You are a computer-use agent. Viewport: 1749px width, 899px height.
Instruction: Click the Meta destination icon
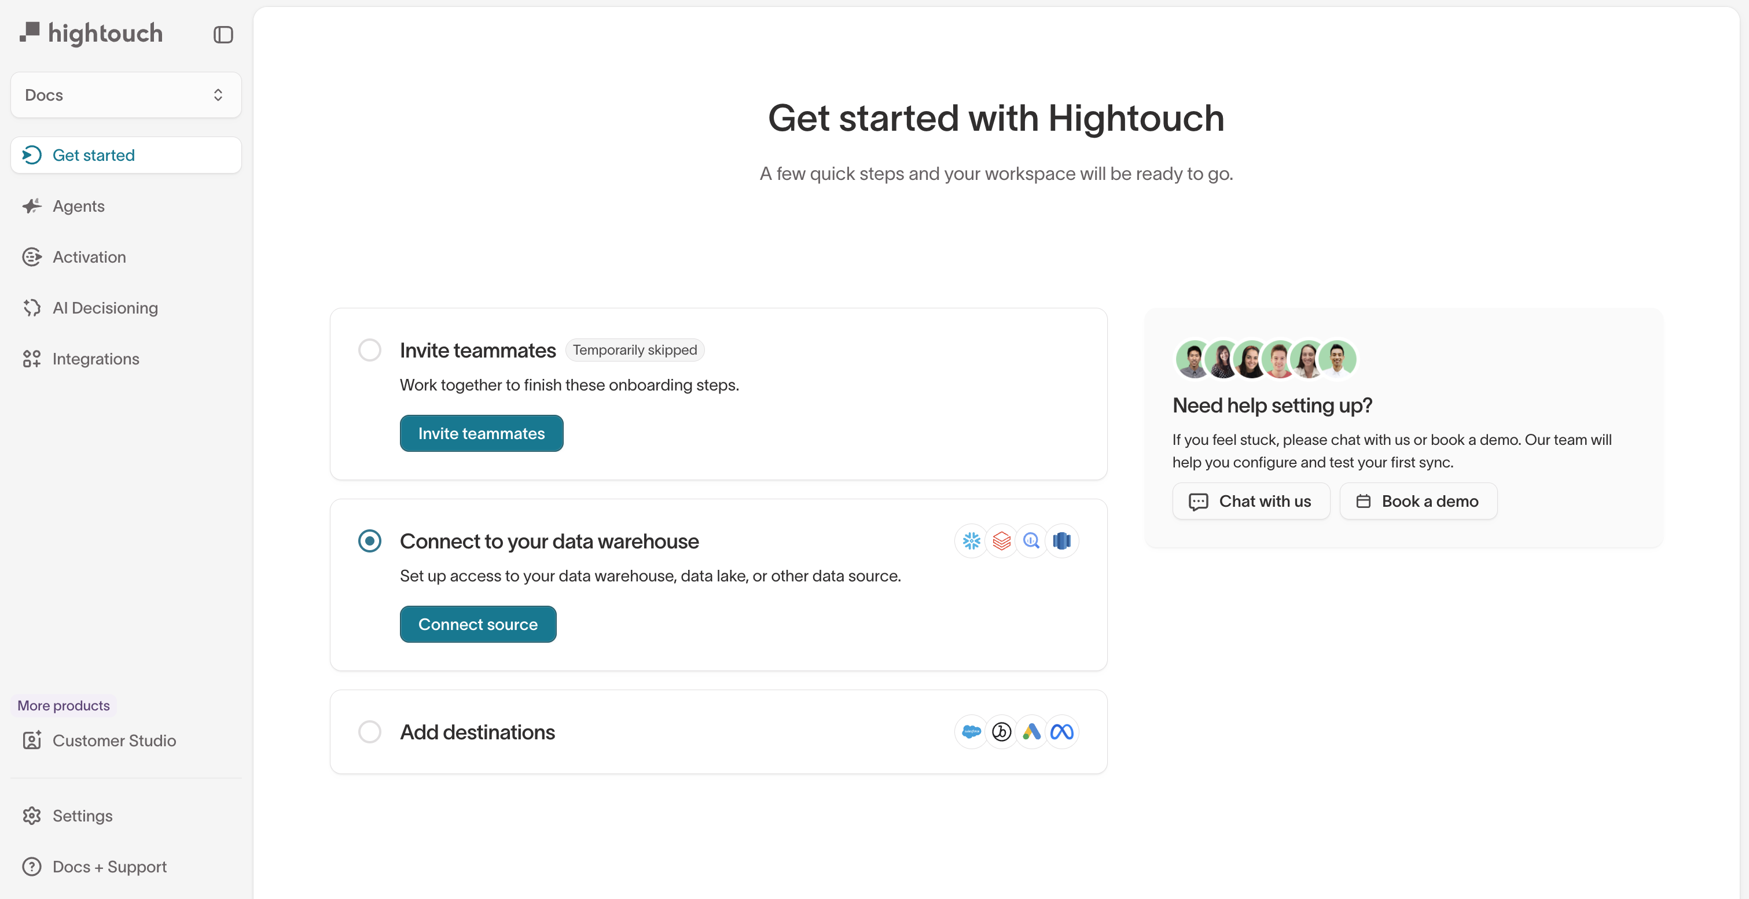coord(1063,731)
